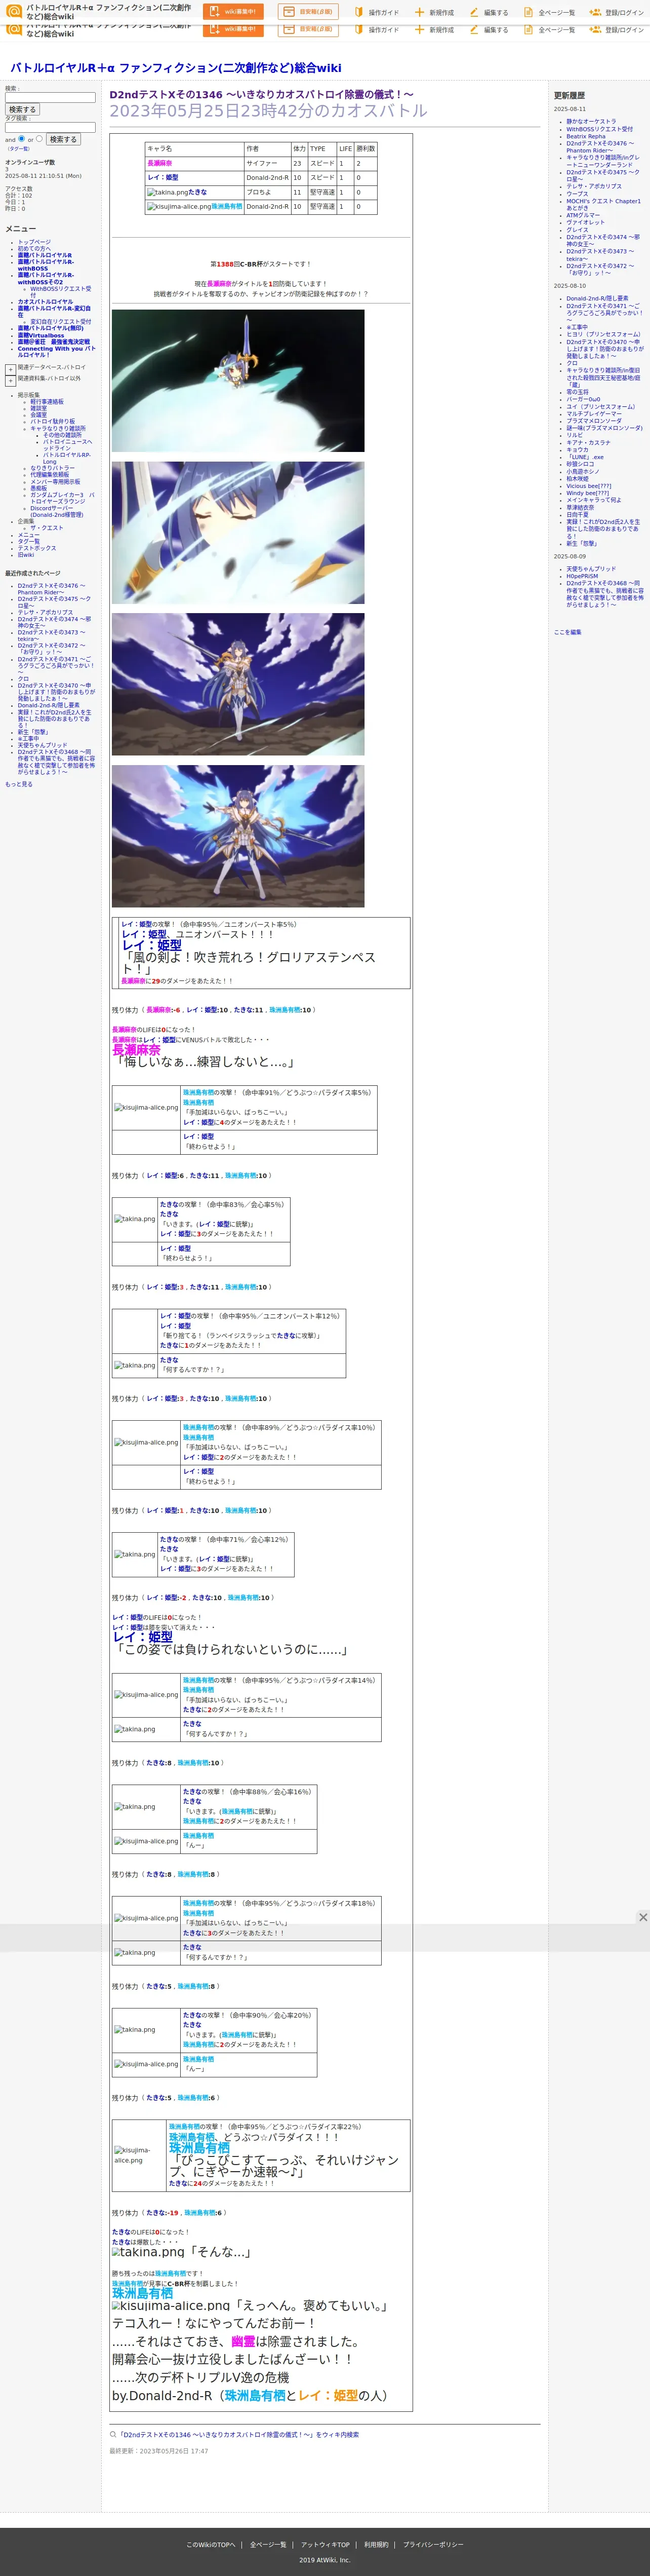Click the first battle image of the chibi swordswoman
The height and width of the screenshot is (2576, 650).
point(237,381)
